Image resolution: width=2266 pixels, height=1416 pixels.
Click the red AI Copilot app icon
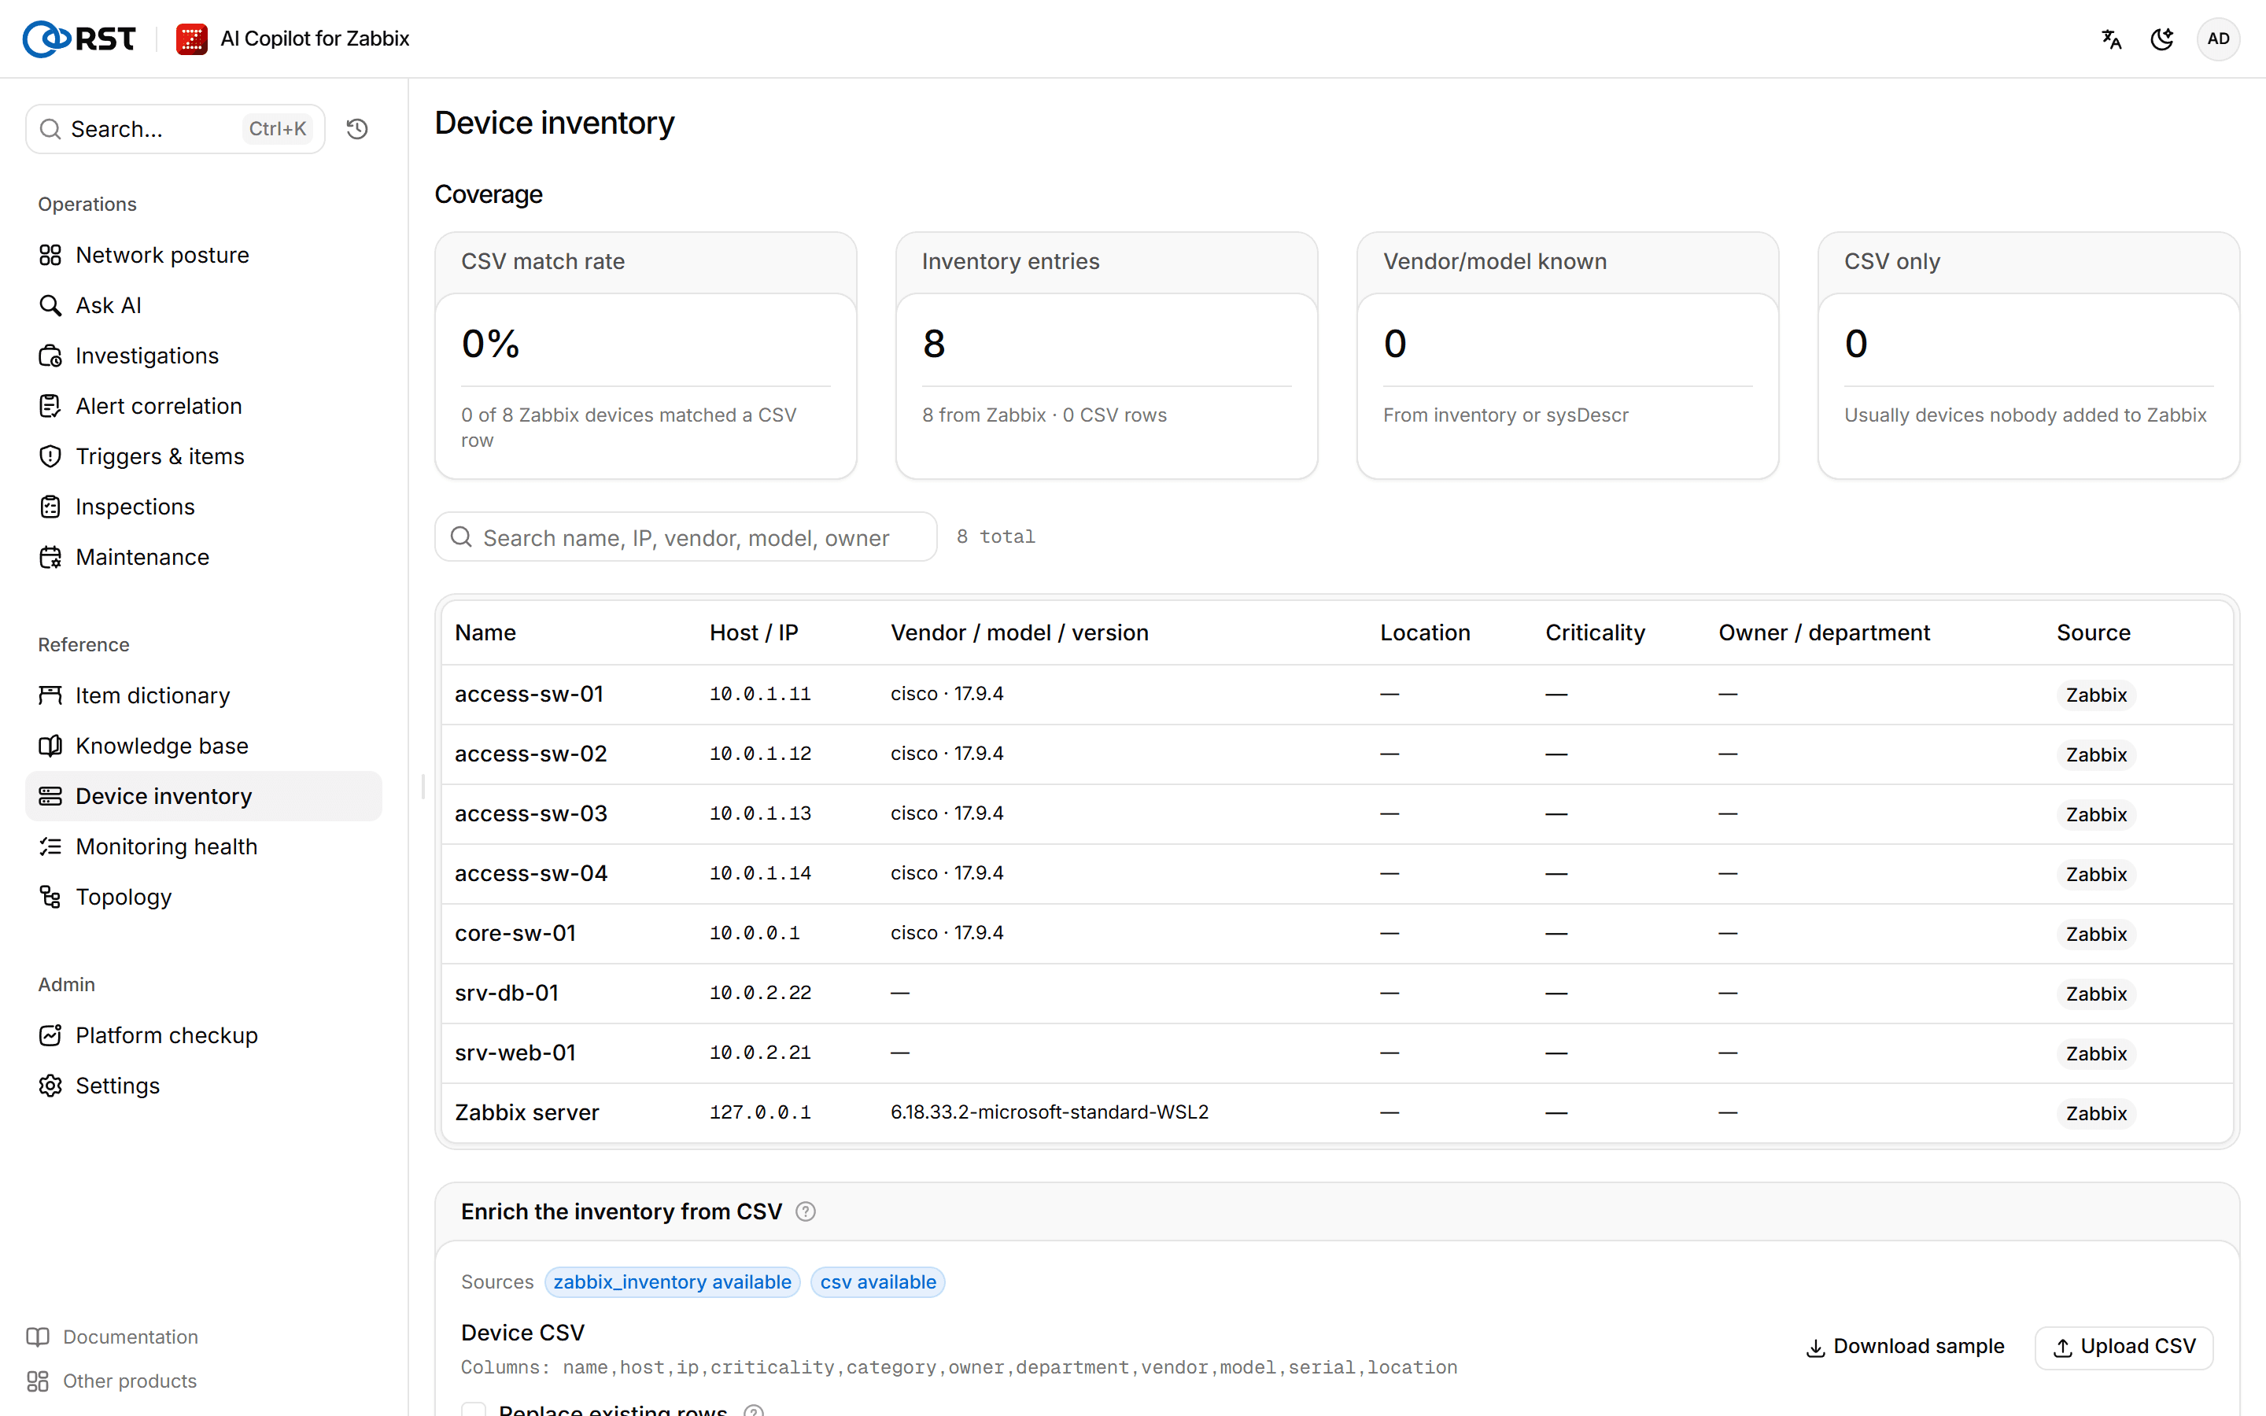click(x=192, y=39)
